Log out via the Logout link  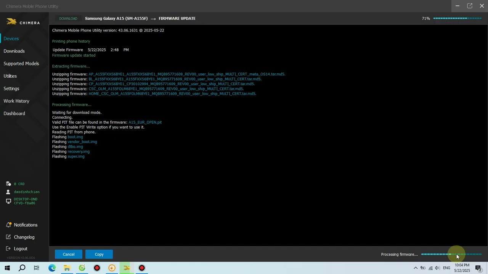click(x=21, y=249)
